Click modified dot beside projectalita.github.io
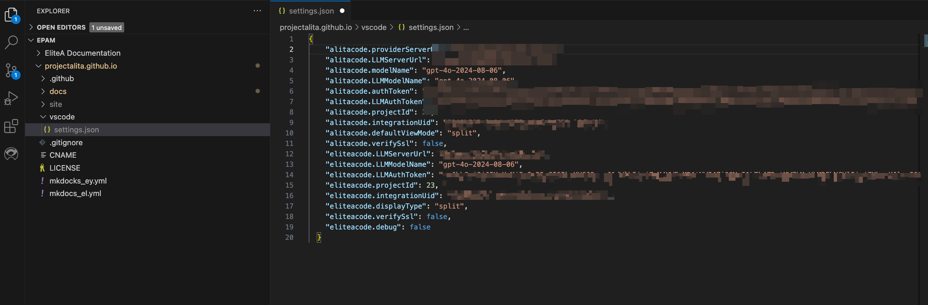 click(257, 65)
